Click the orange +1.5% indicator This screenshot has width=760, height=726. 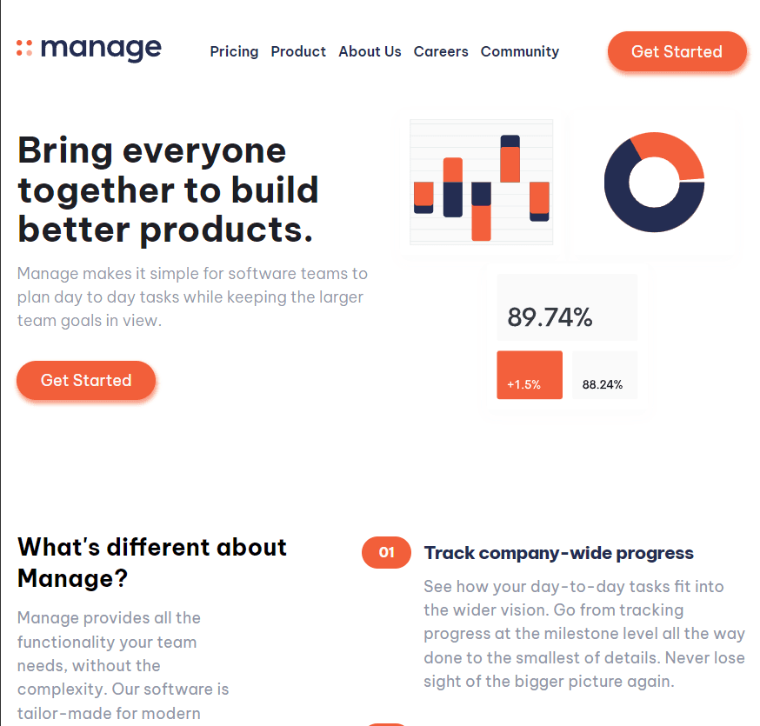point(529,374)
